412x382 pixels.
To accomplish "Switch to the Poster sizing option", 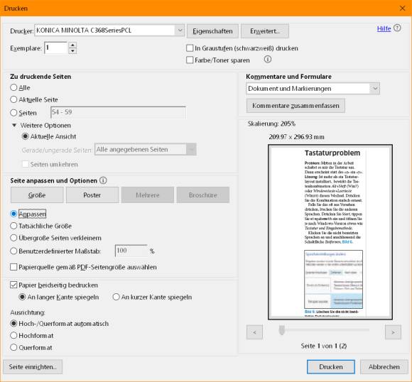I will click(x=92, y=195).
